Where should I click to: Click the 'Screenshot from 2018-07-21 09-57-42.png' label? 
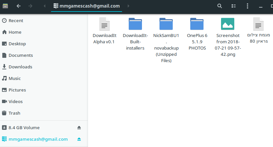(x=228, y=45)
